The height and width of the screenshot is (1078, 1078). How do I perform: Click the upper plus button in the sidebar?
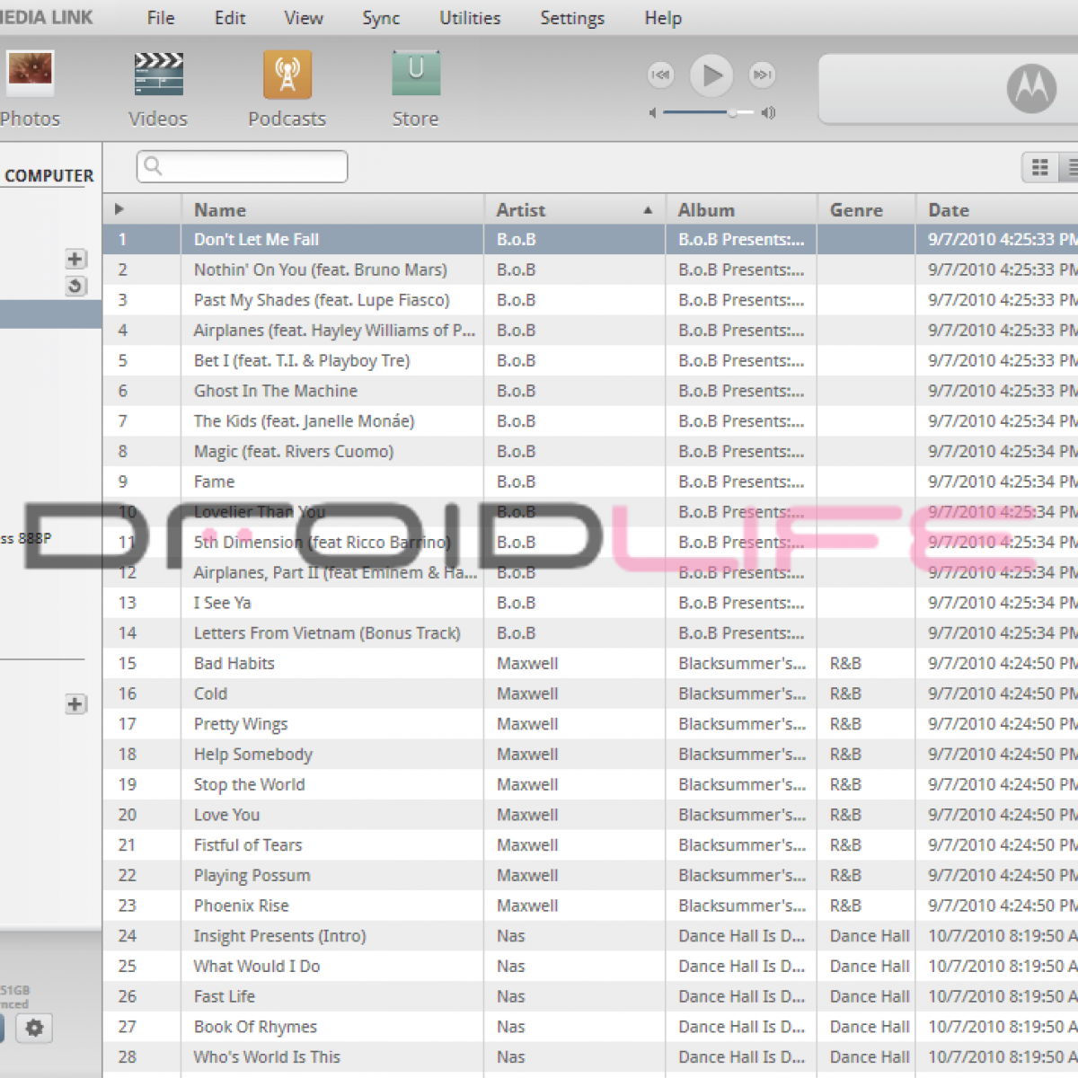[75, 260]
